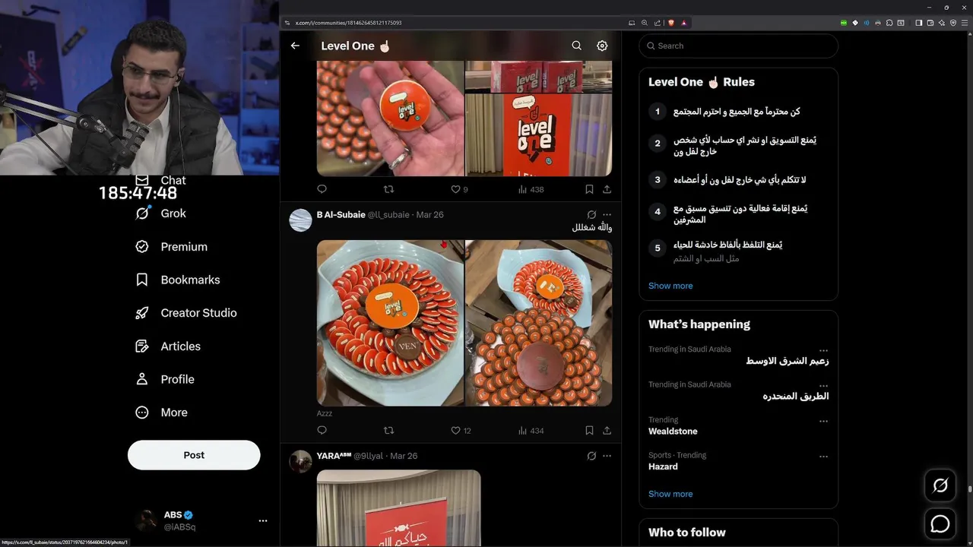Open Grok actions on B Al-Subaie post
Image resolution: width=973 pixels, height=547 pixels.
point(591,214)
